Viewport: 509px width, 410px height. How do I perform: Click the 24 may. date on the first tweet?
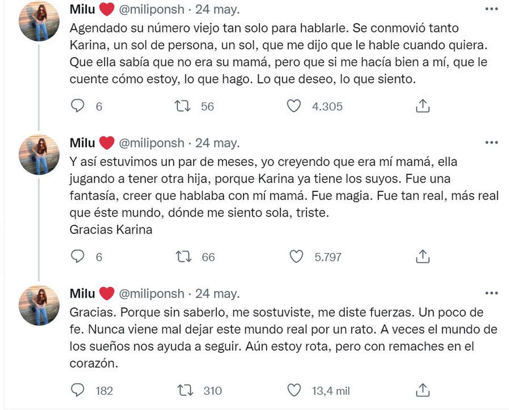point(218,8)
